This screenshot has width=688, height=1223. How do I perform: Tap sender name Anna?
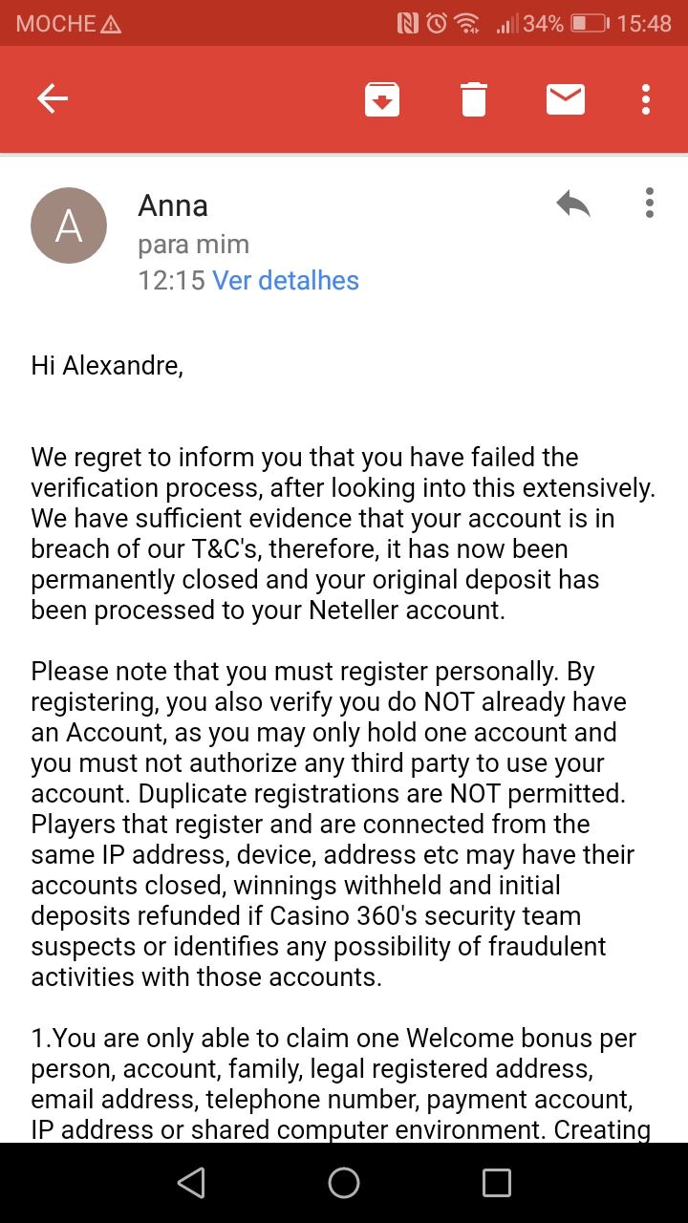pos(173,205)
